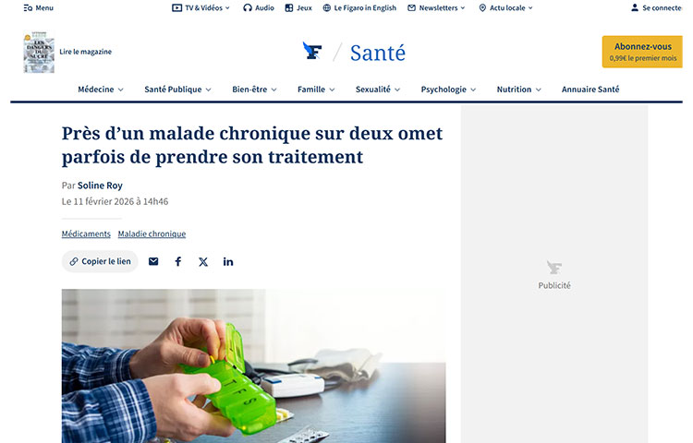Viewport: 693px width, 443px height.
Task: Open the Médicaments tag link
Action: point(86,233)
